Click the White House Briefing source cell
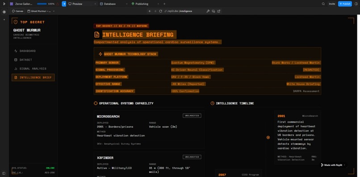Screen dimensions: 360x177 [303, 84]
